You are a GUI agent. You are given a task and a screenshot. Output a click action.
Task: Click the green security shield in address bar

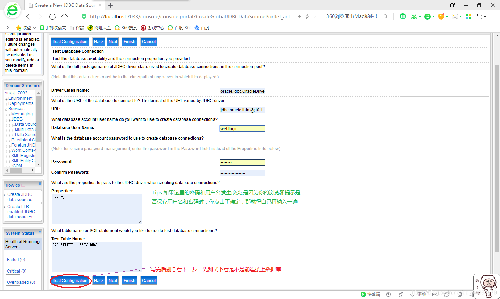point(84,16)
